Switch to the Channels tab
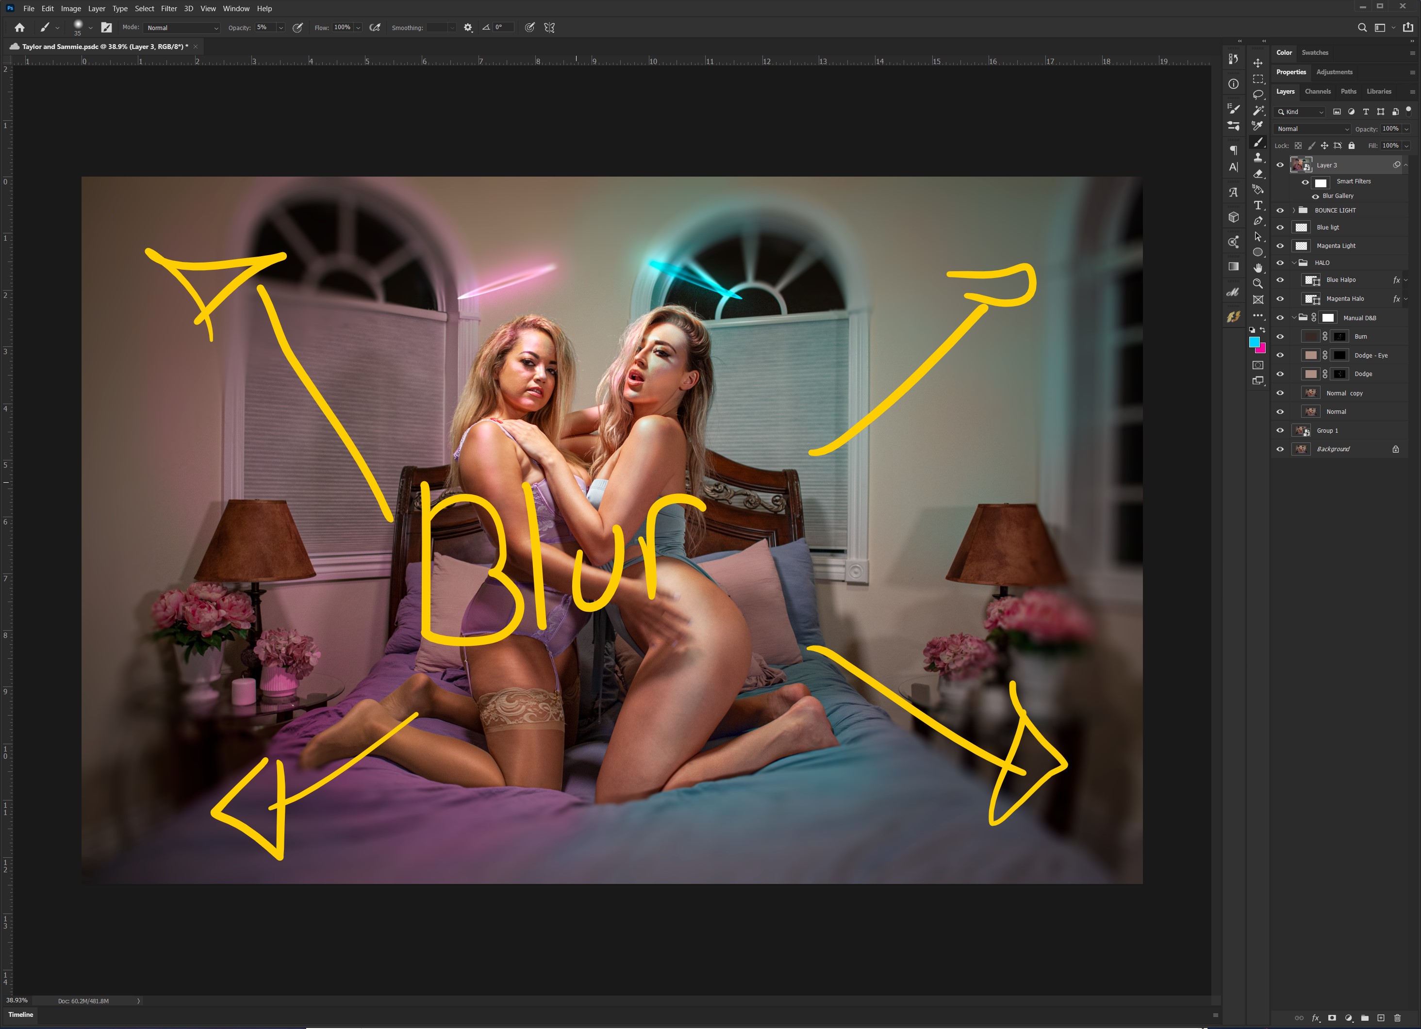 (1317, 91)
